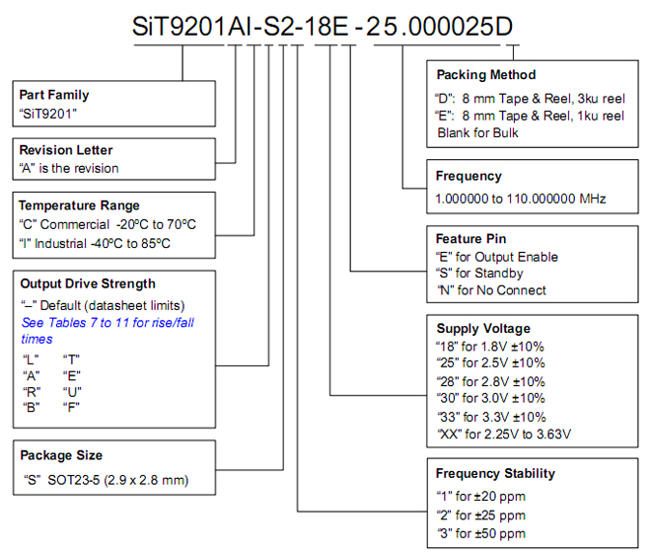Click the "D": 8 mm Tape & Reel, 3ku reel line
The height and width of the screenshot is (556, 651).
531,99
